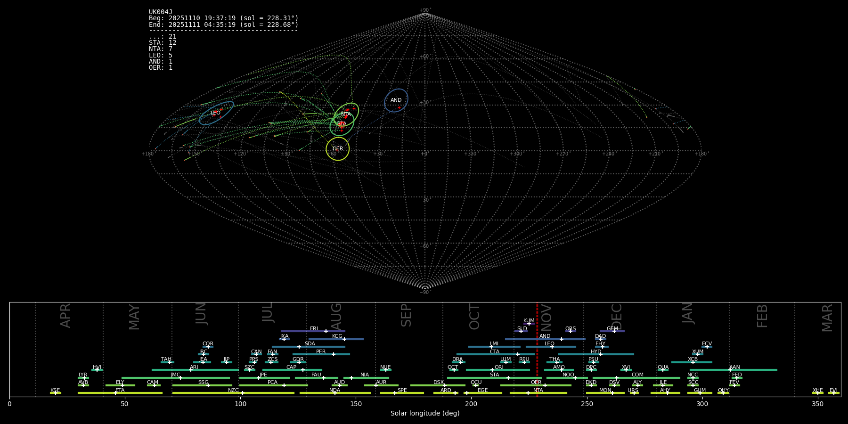Click the NOV month label in timeline
848x424 pixels.
click(x=546, y=317)
